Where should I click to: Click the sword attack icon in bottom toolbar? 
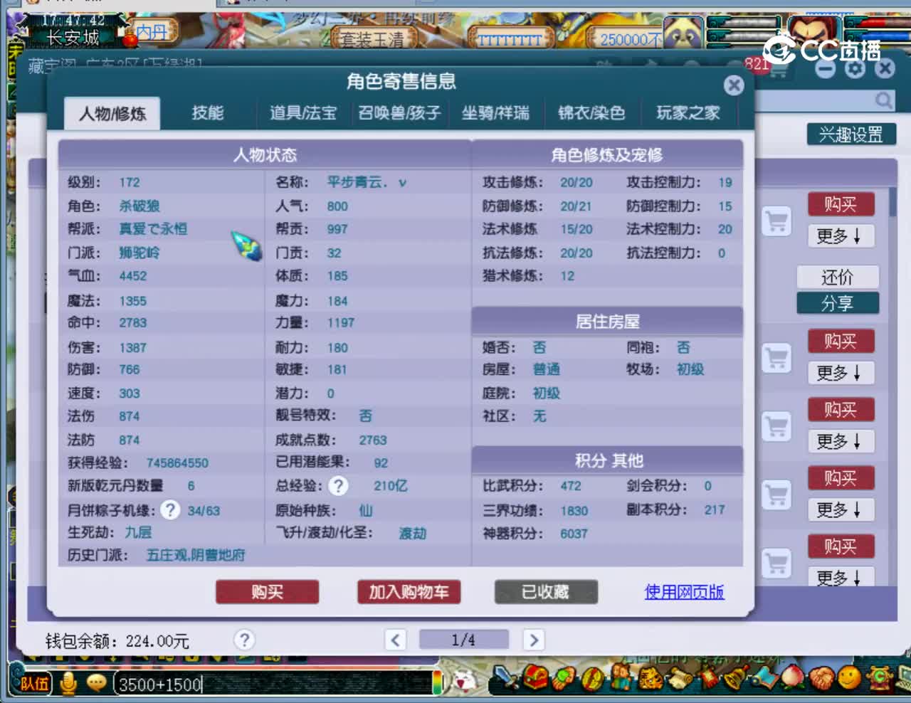click(507, 678)
